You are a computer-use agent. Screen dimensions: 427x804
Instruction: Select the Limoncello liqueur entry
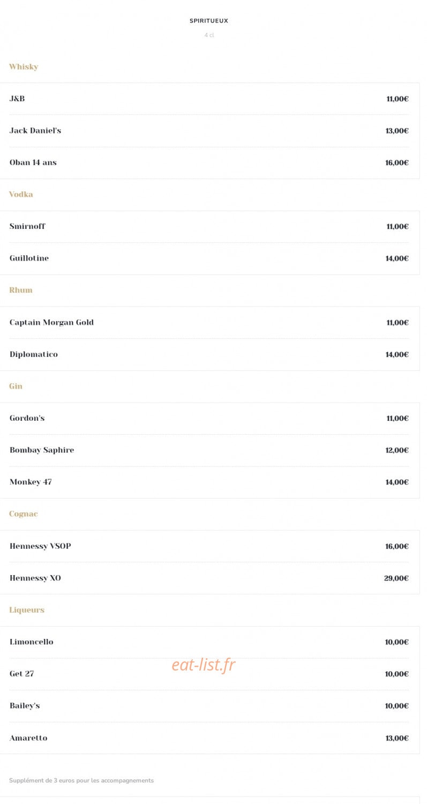click(x=209, y=642)
